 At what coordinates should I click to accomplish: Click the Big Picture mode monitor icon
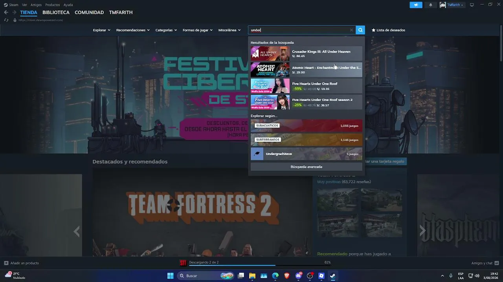click(472, 5)
